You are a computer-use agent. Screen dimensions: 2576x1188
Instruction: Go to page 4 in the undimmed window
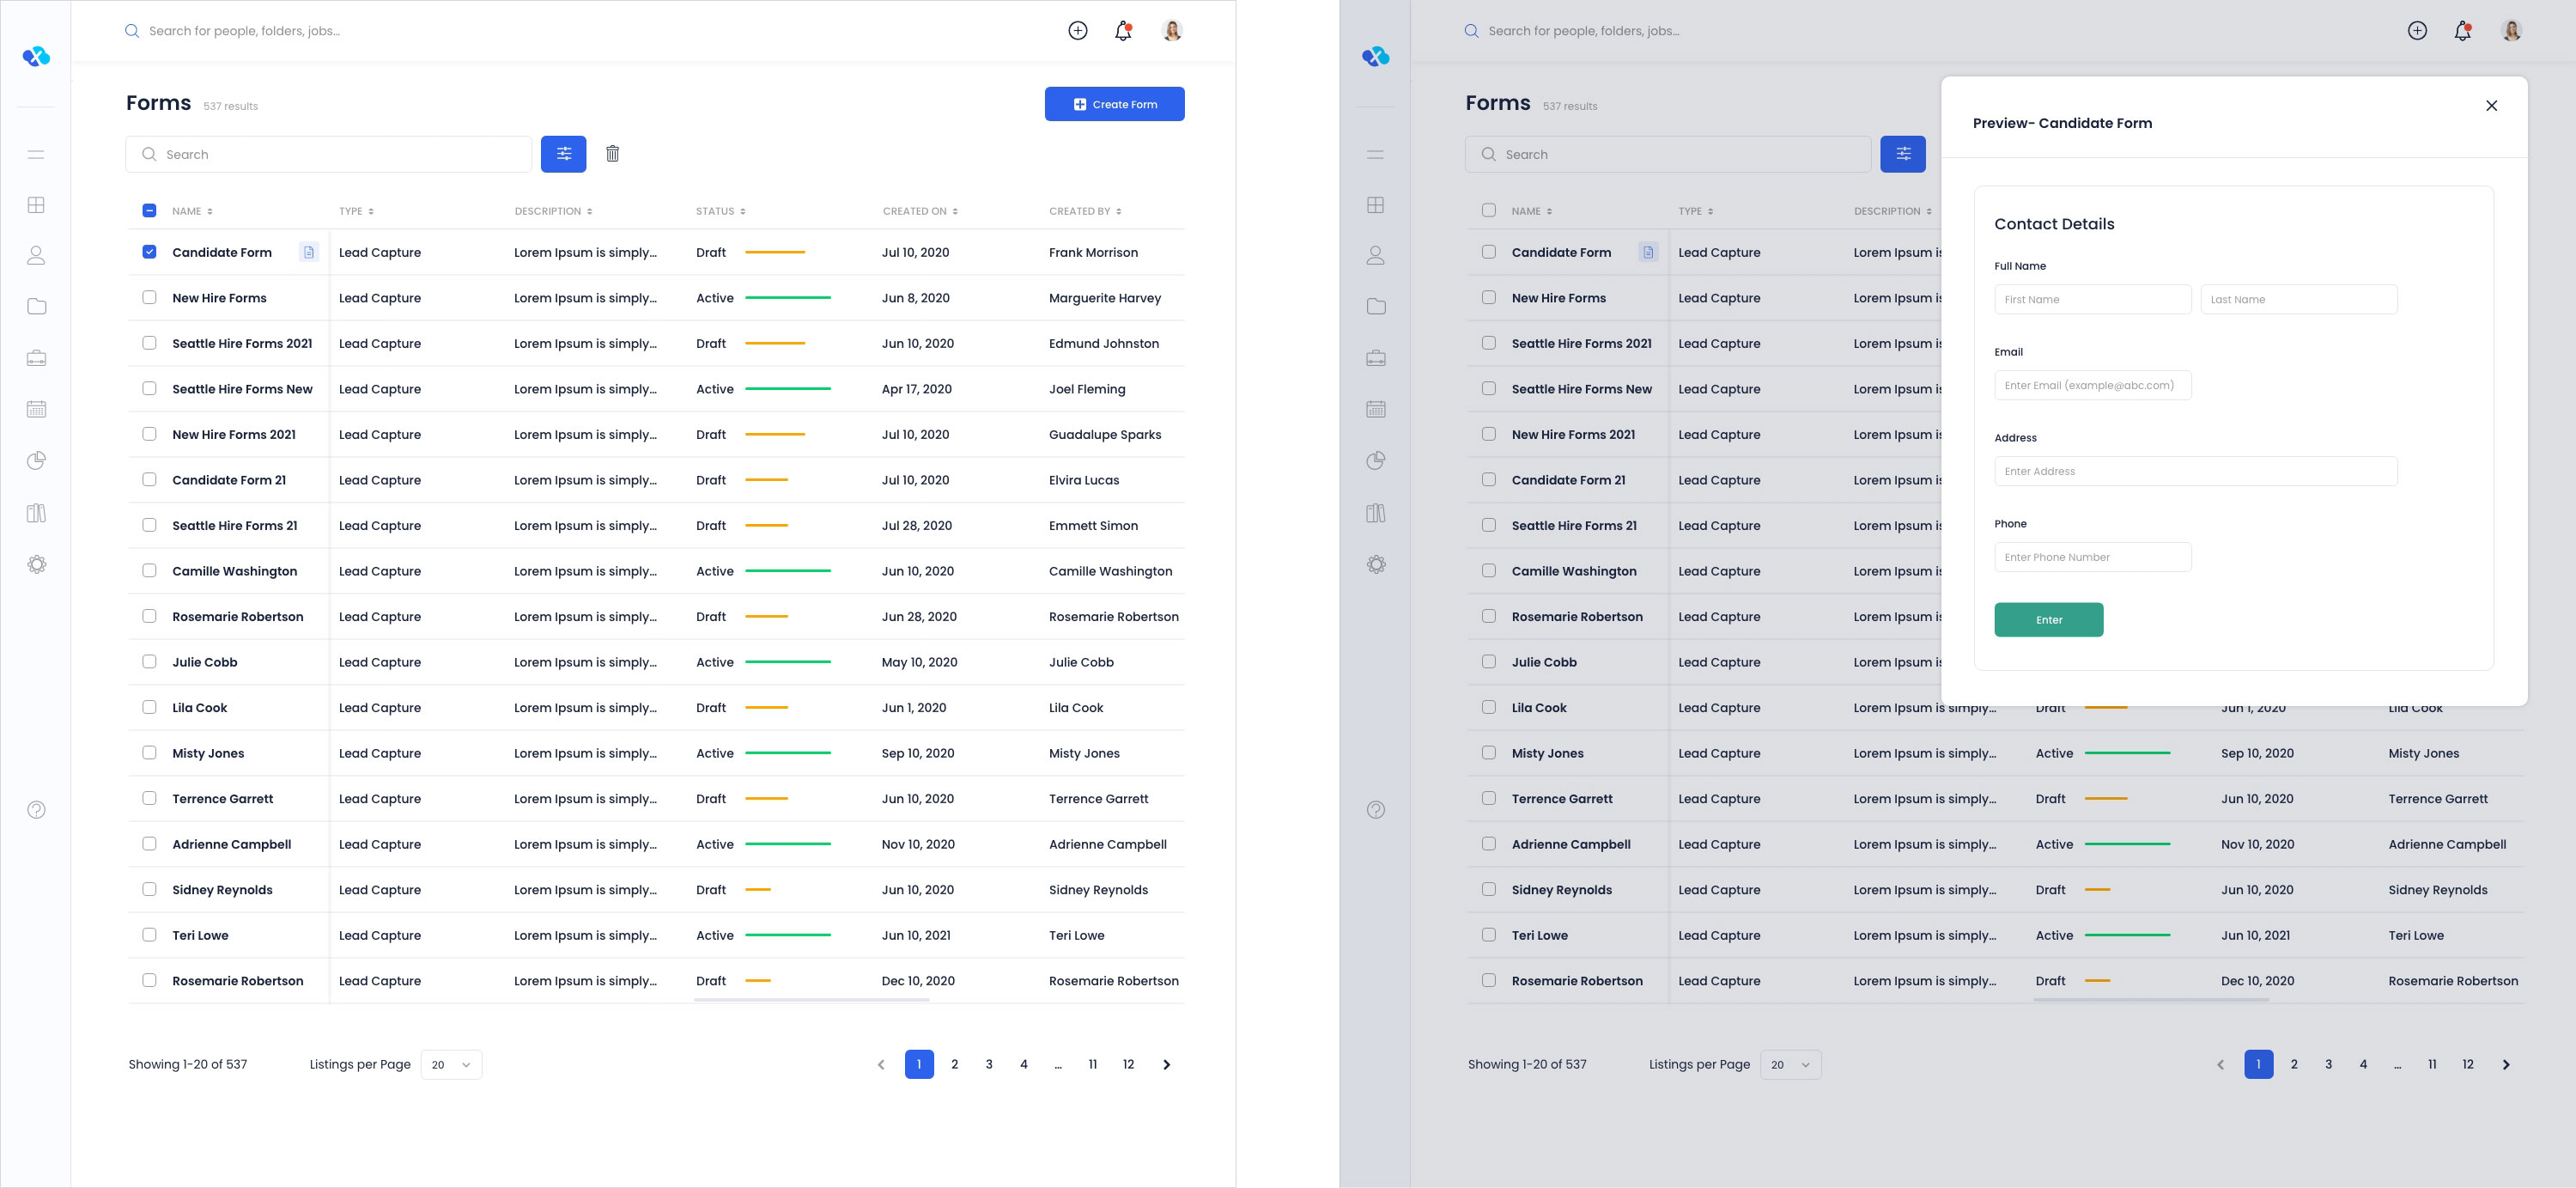pyautogui.click(x=1023, y=1064)
